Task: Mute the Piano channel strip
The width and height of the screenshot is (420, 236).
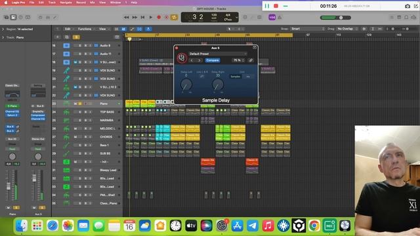Action: click(x=9, y=208)
